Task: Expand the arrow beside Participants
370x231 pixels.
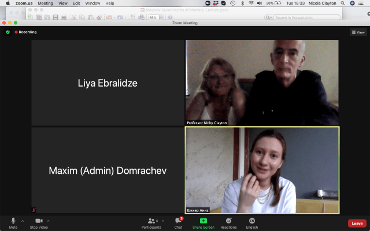Action: pos(162,221)
